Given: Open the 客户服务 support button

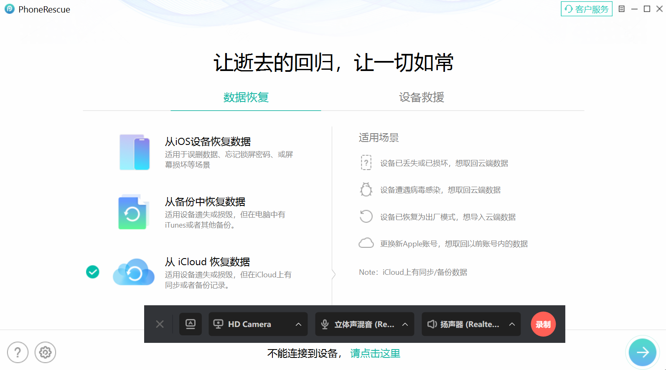Looking at the screenshot, I should coord(587,9).
